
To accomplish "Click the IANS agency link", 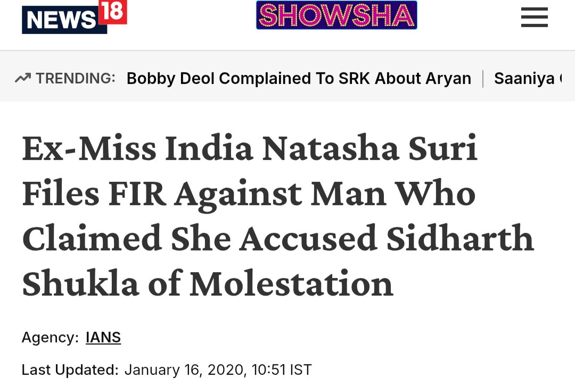I will click(103, 337).
